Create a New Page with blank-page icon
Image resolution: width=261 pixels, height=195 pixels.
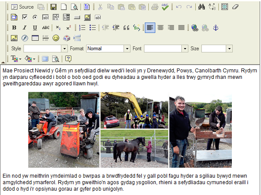point(64,7)
